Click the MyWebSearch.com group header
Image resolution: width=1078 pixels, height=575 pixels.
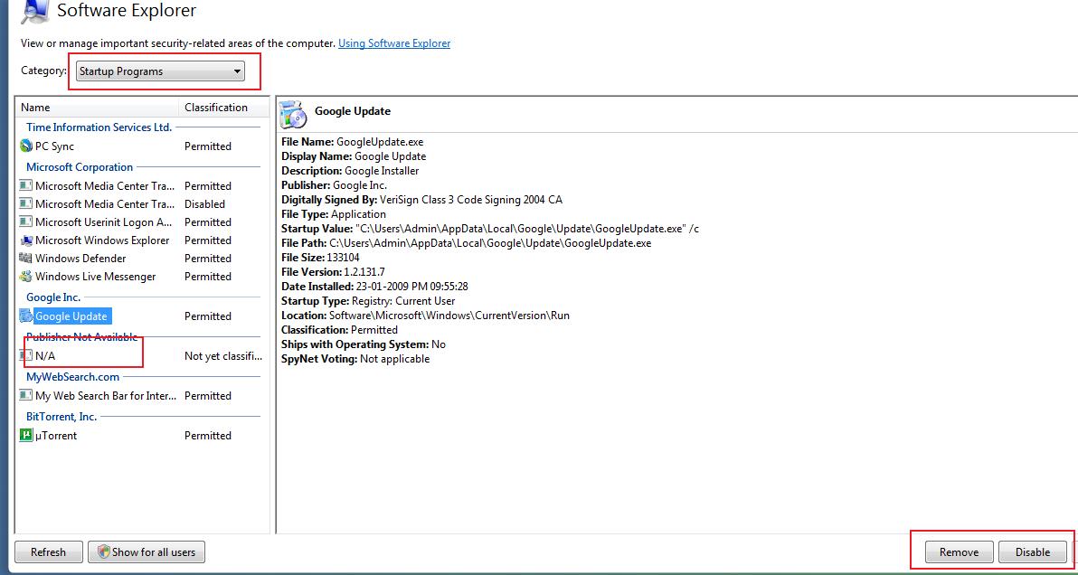(73, 376)
